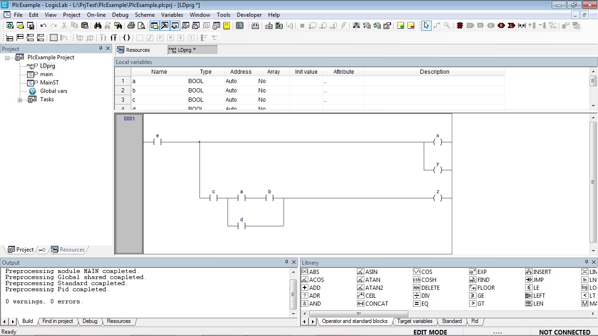Image resolution: width=598 pixels, height=336 pixels.
Task: Click the Print icon in toolbar
Action: pos(131,26)
